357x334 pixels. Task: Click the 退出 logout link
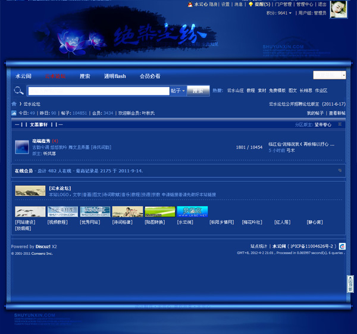tap(322, 4)
